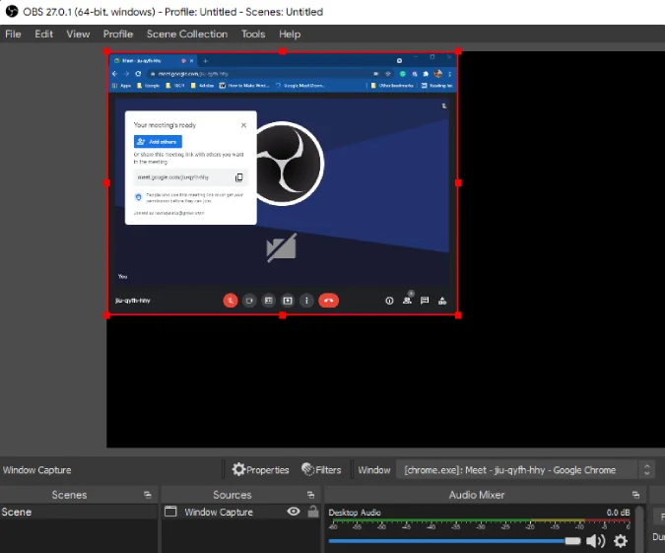Click the Add others button in Meet
The width and height of the screenshot is (665, 553).
click(x=158, y=141)
